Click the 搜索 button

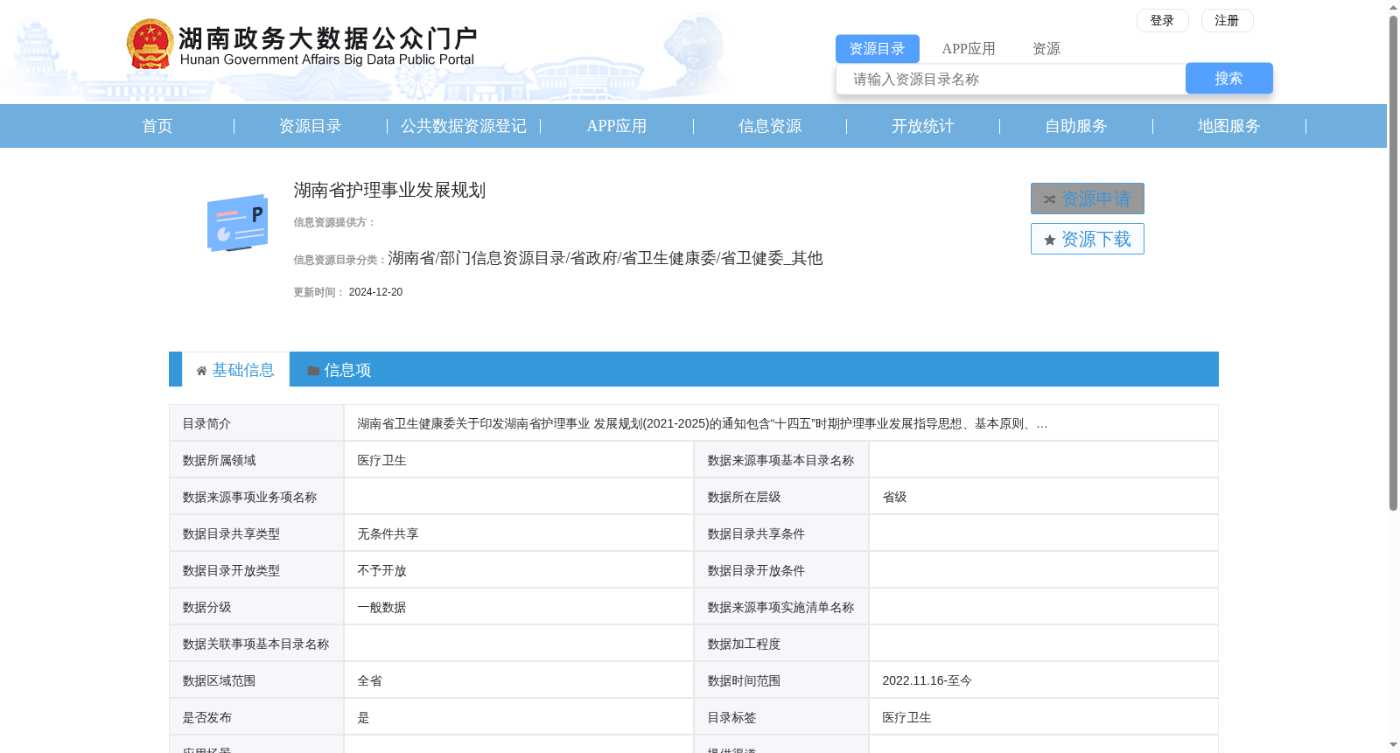point(1228,79)
